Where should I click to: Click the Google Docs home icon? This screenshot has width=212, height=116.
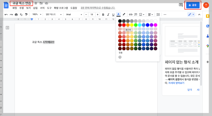pyautogui.click(x=6, y=5)
